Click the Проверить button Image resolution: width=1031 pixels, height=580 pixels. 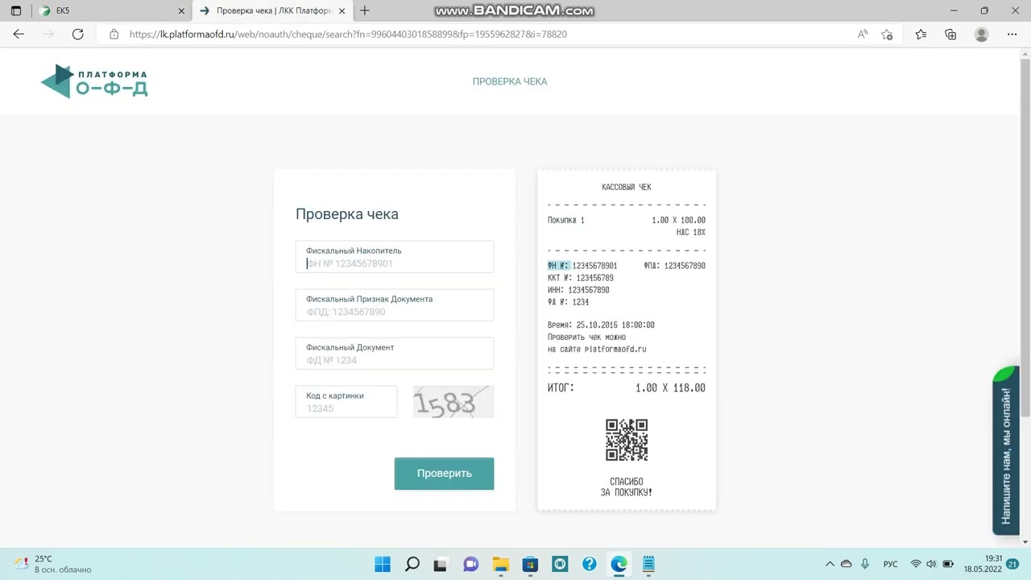[444, 474]
